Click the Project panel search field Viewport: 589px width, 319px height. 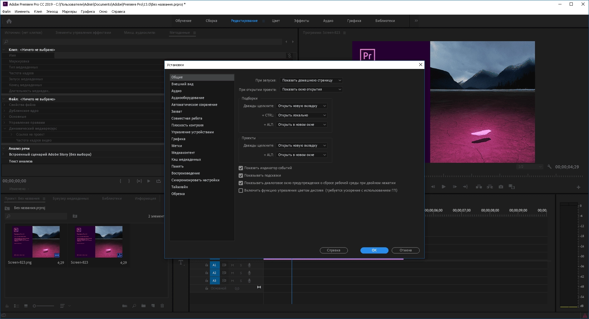36,216
